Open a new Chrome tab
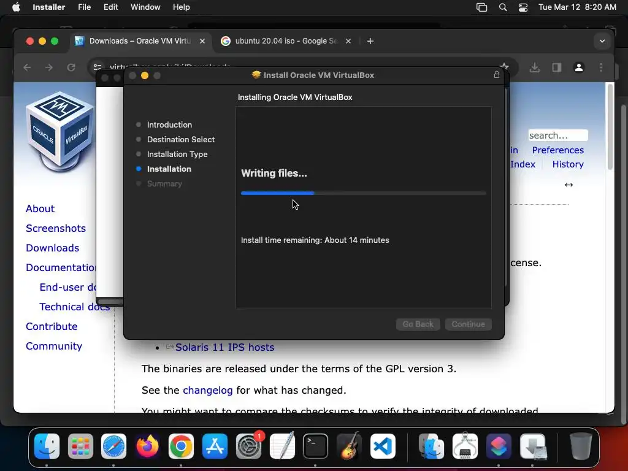The height and width of the screenshot is (471, 628). pyautogui.click(x=370, y=41)
